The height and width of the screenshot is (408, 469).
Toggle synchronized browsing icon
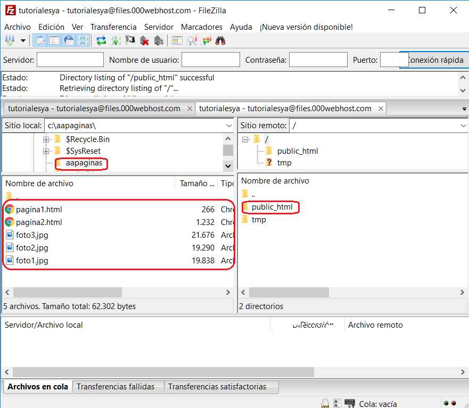pos(207,40)
